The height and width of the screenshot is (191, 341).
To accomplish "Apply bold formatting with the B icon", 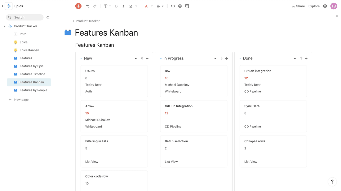I will [116, 6].
